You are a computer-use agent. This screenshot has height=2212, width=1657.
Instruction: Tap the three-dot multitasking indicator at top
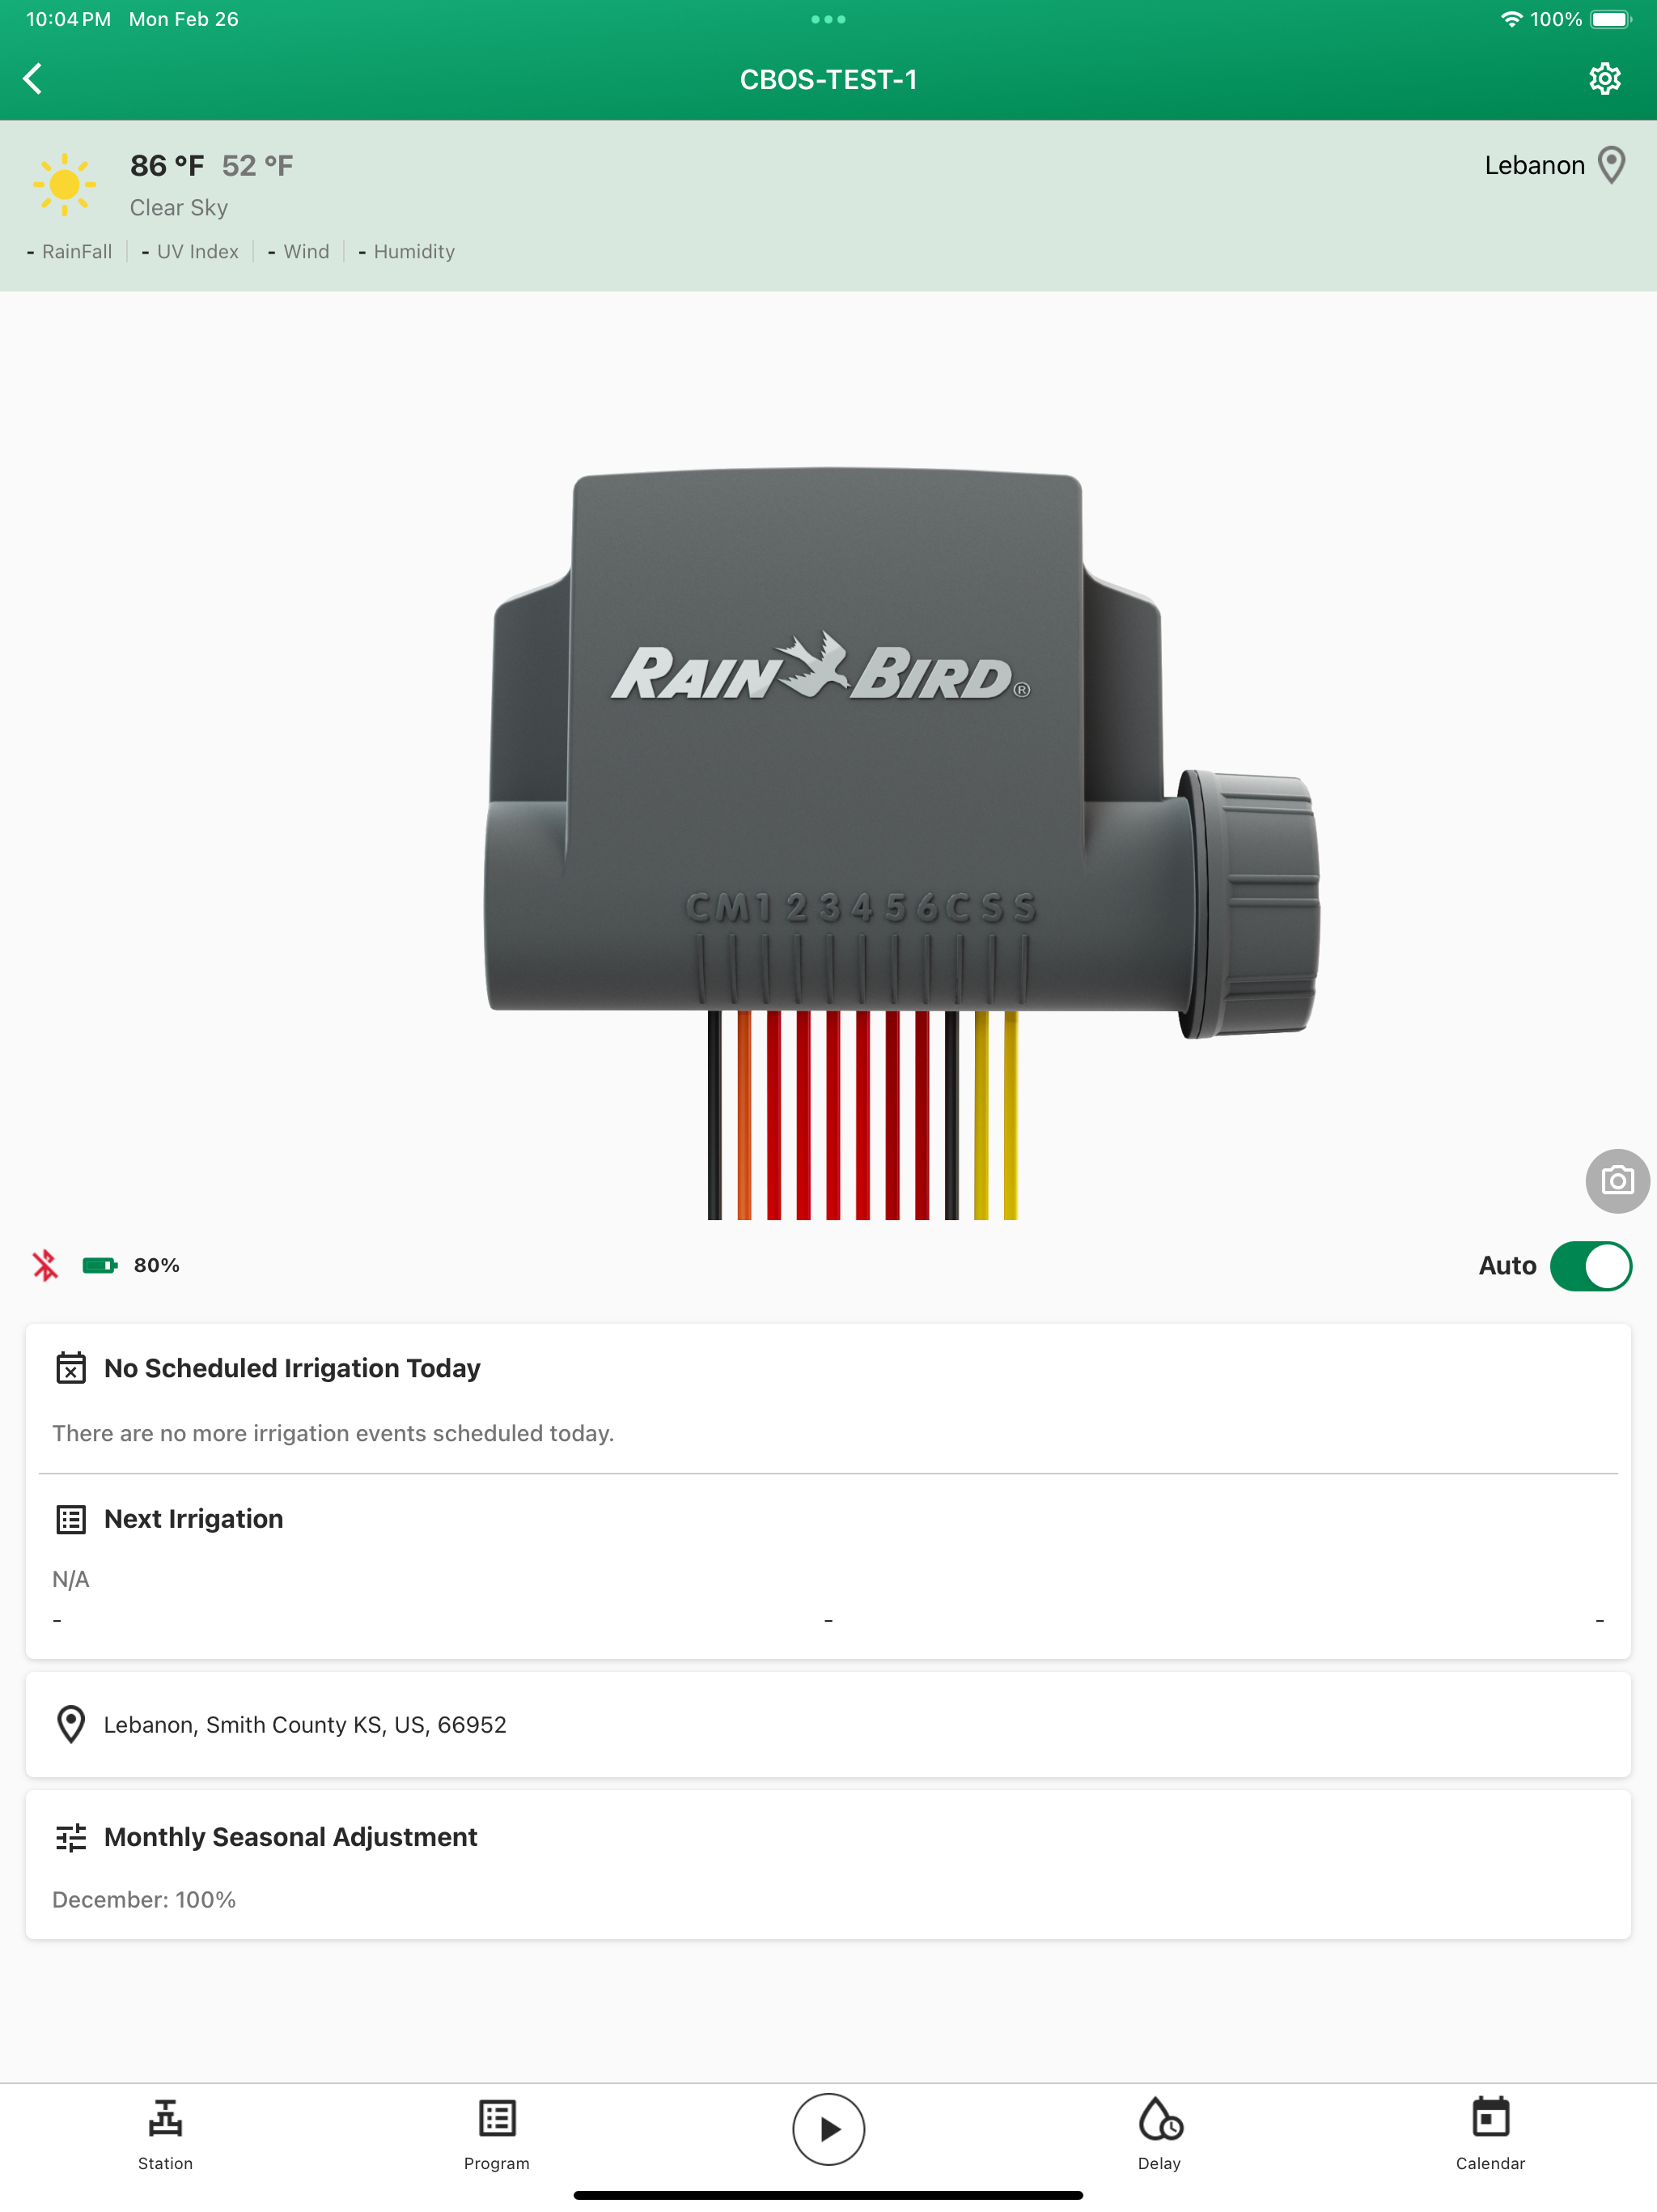[x=828, y=19]
